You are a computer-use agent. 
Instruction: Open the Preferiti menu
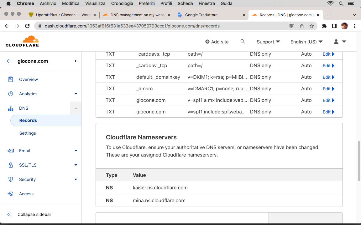click(x=147, y=3)
